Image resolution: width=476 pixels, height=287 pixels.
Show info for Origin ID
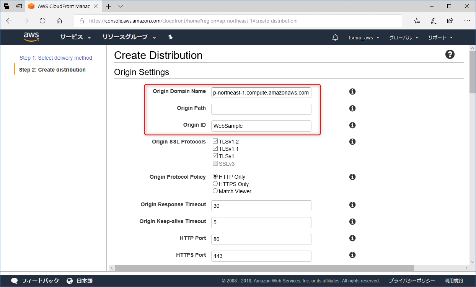(x=352, y=125)
